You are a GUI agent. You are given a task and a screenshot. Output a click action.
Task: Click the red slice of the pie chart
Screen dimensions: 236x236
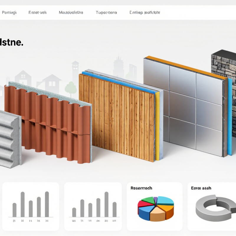(x=144, y=204)
